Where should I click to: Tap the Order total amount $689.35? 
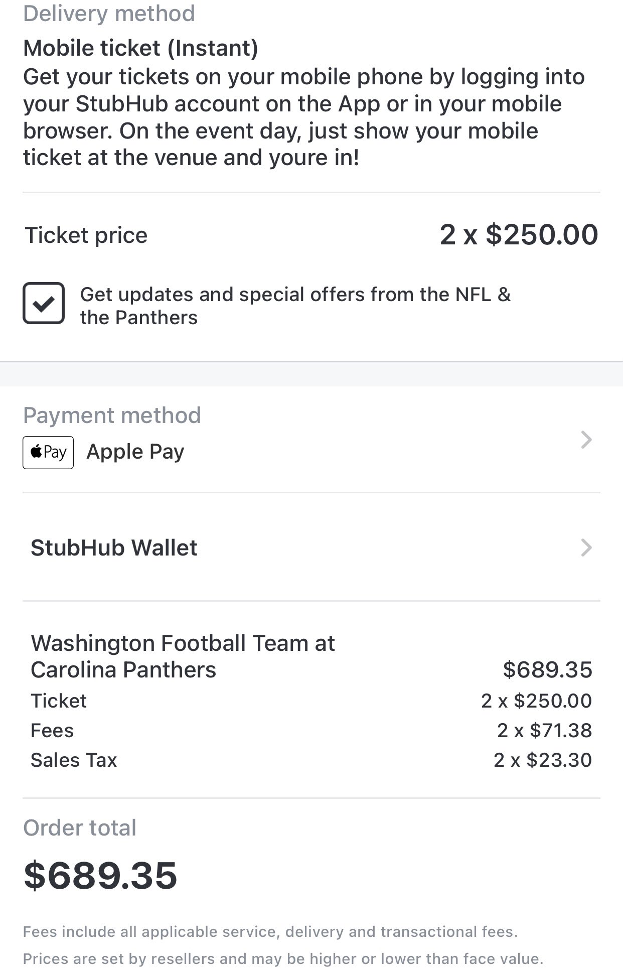[100, 875]
